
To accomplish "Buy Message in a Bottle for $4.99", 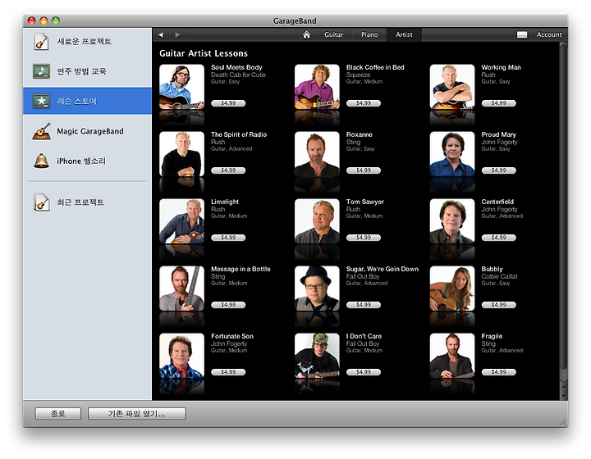I will (x=228, y=305).
